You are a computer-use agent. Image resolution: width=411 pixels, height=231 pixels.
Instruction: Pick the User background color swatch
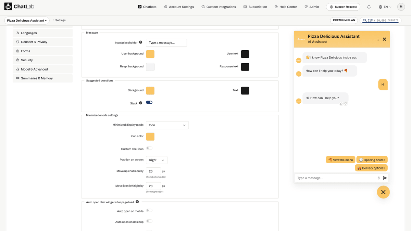(150, 54)
